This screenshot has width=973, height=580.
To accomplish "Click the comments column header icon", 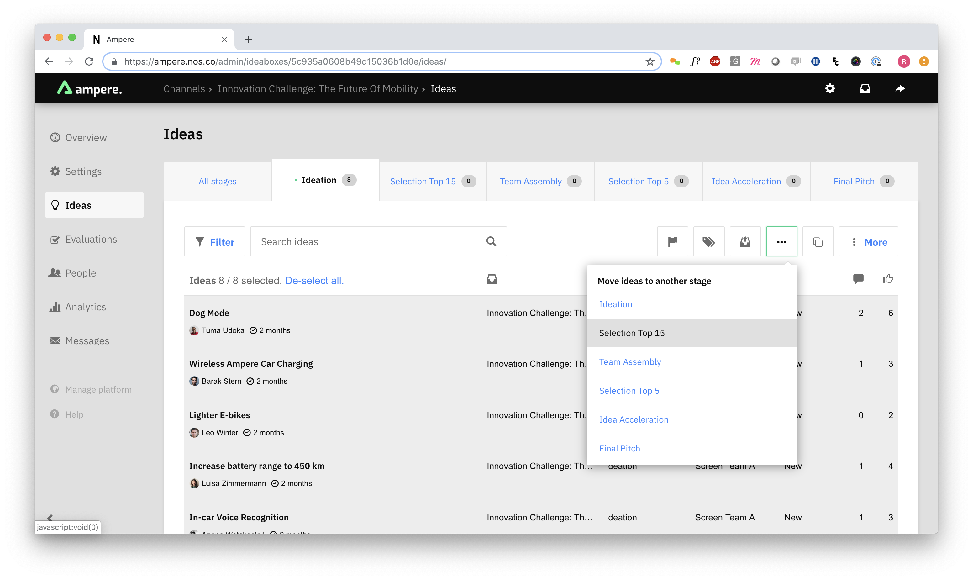I will 858,279.
